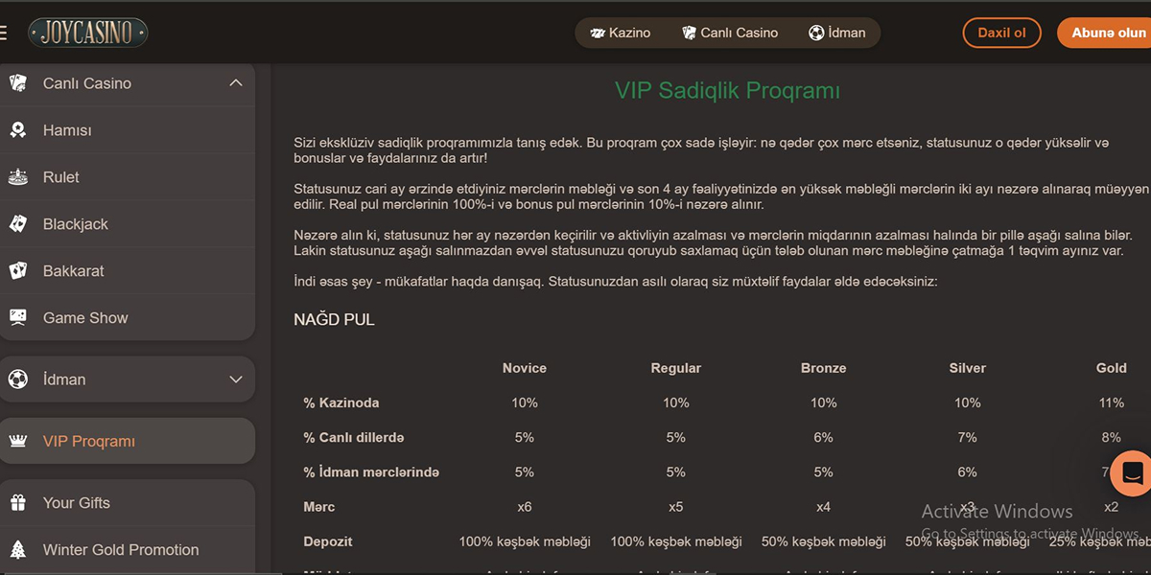
Task: Open Winter Gold Promotion sidebar link
Action: (x=121, y=550)
